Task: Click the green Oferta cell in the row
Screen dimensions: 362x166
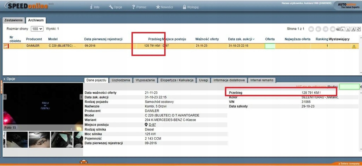Action: tap(270, 46)
